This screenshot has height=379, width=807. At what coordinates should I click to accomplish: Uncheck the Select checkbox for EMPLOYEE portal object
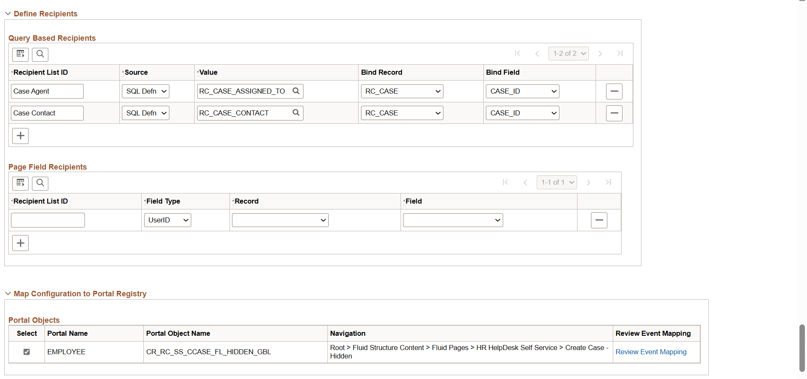coord(26,352)
